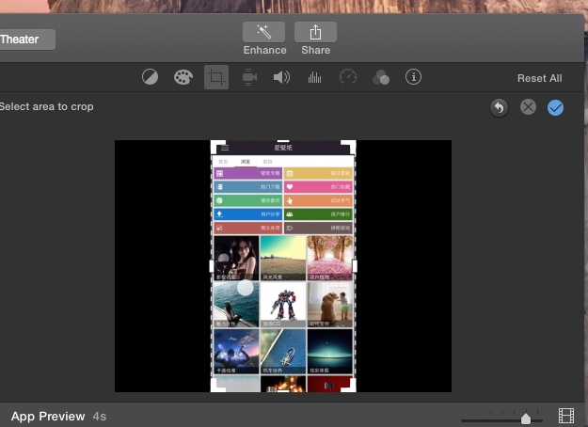Open the Color Correction palette tool
The width and height of the screenshot is (588, 427).
tap(183, 77)
